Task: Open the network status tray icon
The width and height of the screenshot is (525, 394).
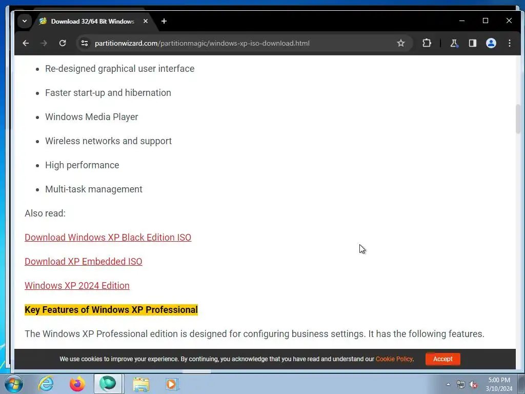Action: (461, 384)
